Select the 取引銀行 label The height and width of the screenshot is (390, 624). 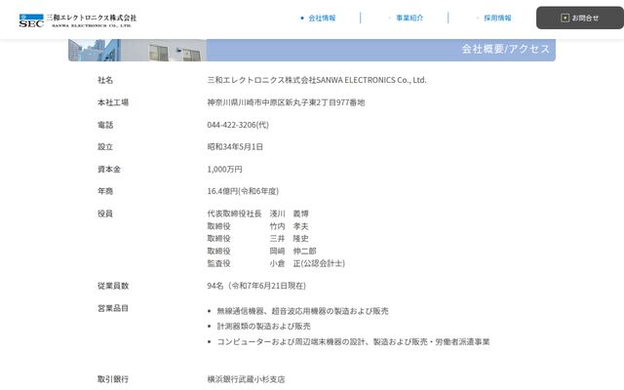[x=113, y=379]
